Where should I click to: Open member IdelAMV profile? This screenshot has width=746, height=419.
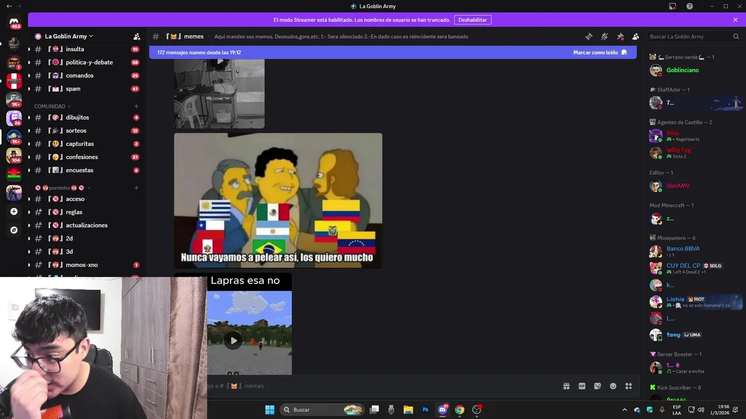point(694,186)
